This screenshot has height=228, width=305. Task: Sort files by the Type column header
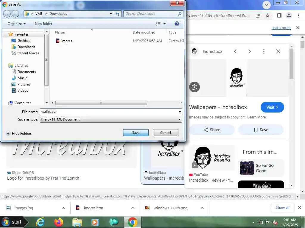click(172, 32)
